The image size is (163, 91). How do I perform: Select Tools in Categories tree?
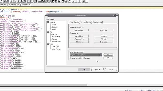point(51,44)
